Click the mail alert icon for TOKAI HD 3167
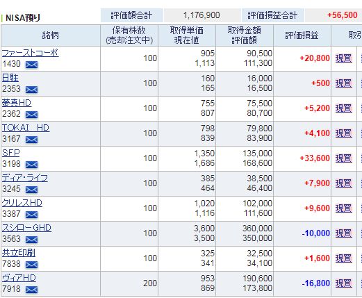The image size is (362, 298). point(31,140)
